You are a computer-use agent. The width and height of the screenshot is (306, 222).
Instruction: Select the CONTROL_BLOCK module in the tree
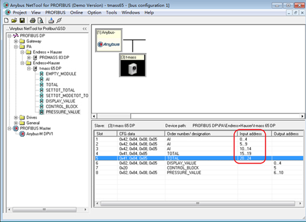coord(61,106)
